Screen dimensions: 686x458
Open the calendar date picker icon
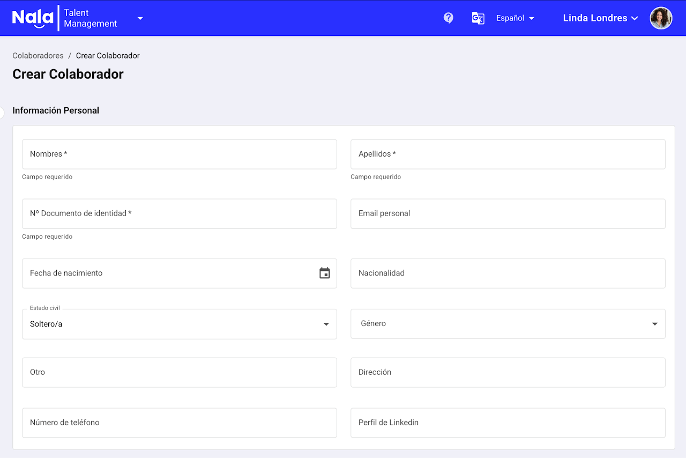[324, 274]
